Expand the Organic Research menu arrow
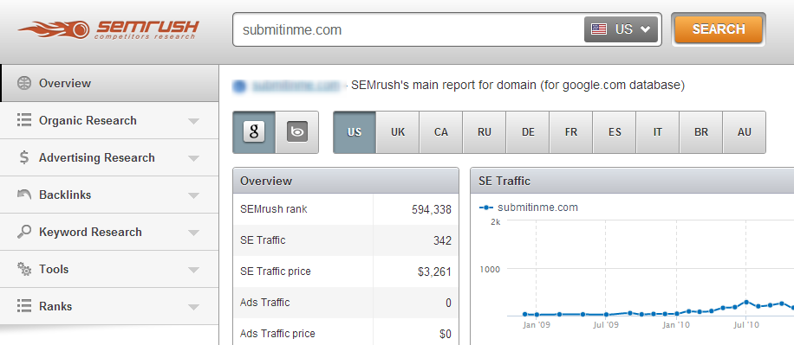Image resolution: width=794 pixels, height=345 pixels. tap(193, 121)
